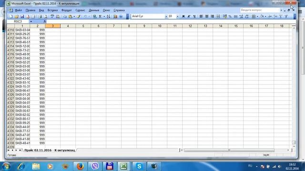The height and width of the screenshot is (171, 305).
Task: Open the Формат menu
Action: 67,10
